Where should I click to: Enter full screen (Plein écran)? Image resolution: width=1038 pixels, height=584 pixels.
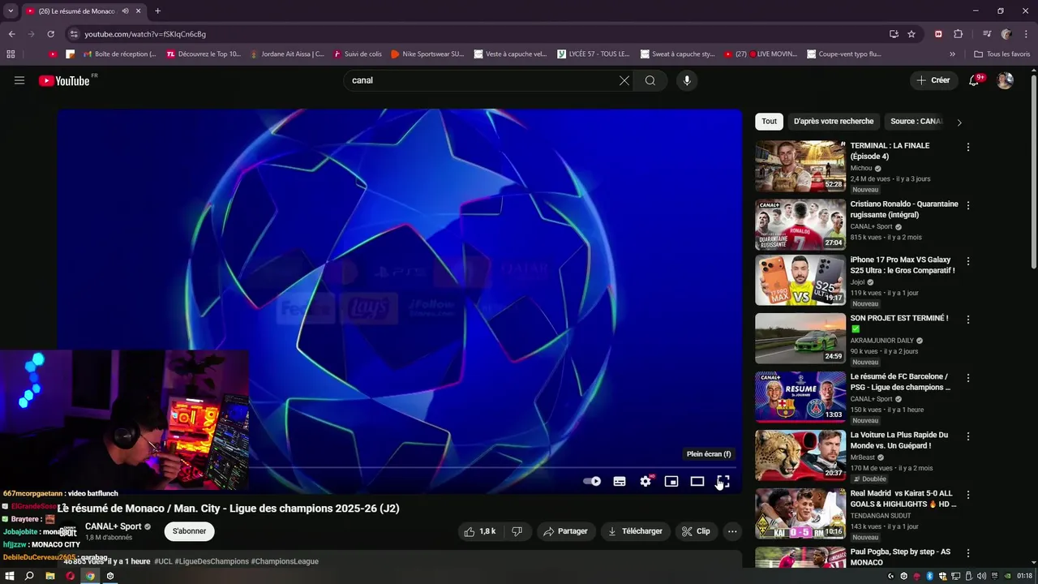723,481
